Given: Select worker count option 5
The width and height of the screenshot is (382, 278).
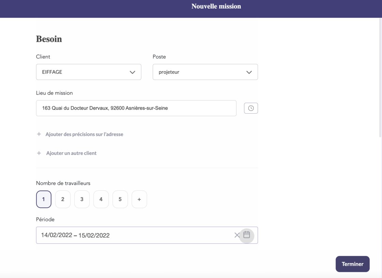Looking at the screenshot, I should [120, 199].
